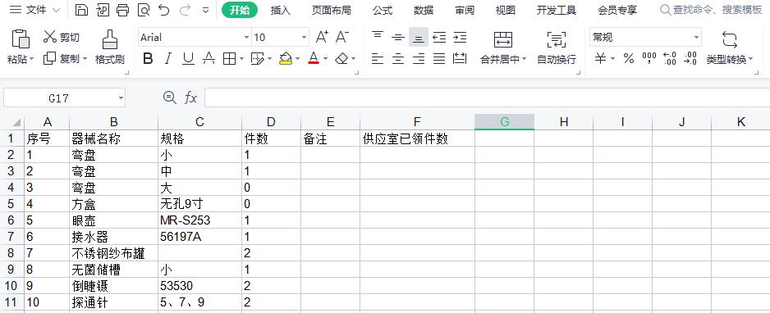The height and width of the screenshot is (313, 770).
Task: Click the 类型转换 type convert button
Action: point(729,48)
